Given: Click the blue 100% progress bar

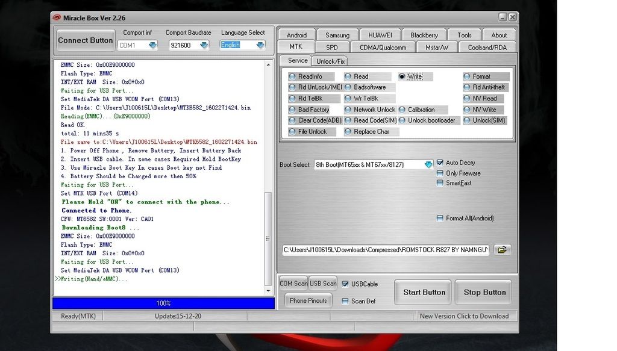Looking at the screenshot, I should (x=163, y=303).
